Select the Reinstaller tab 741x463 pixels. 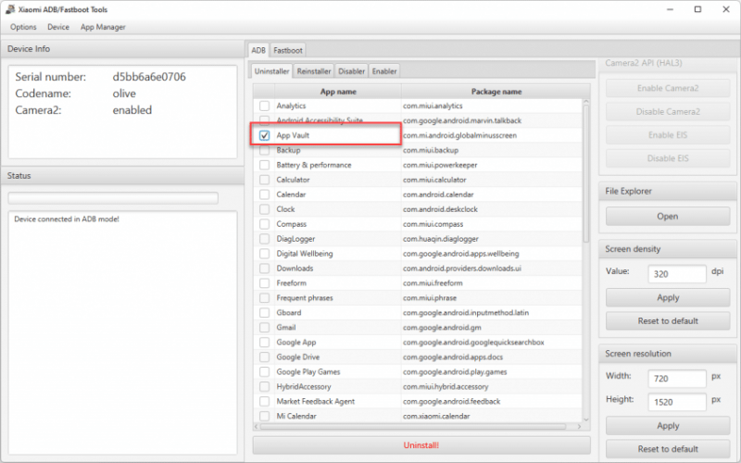click(314, 71)
